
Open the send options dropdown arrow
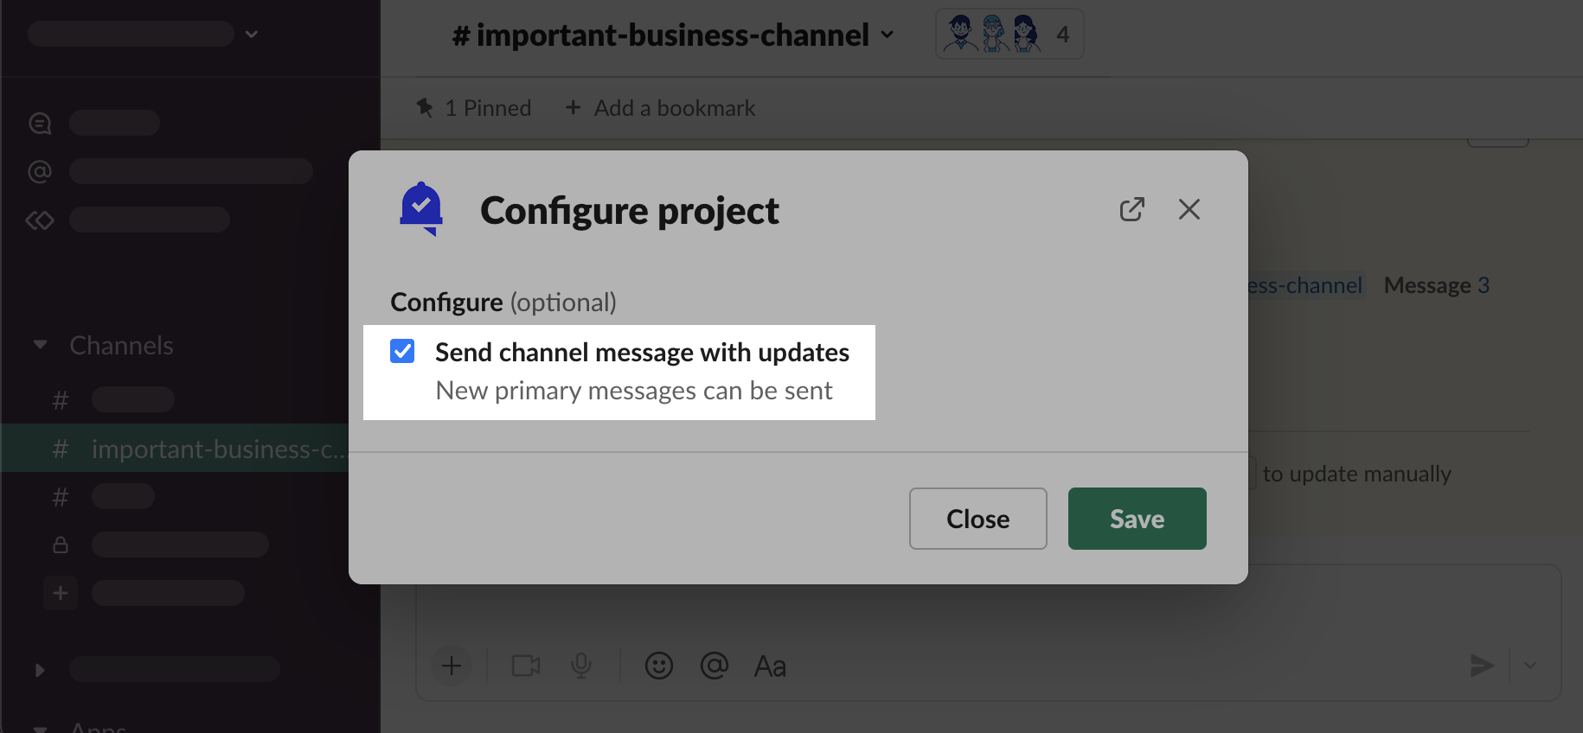coord(1530,665)
